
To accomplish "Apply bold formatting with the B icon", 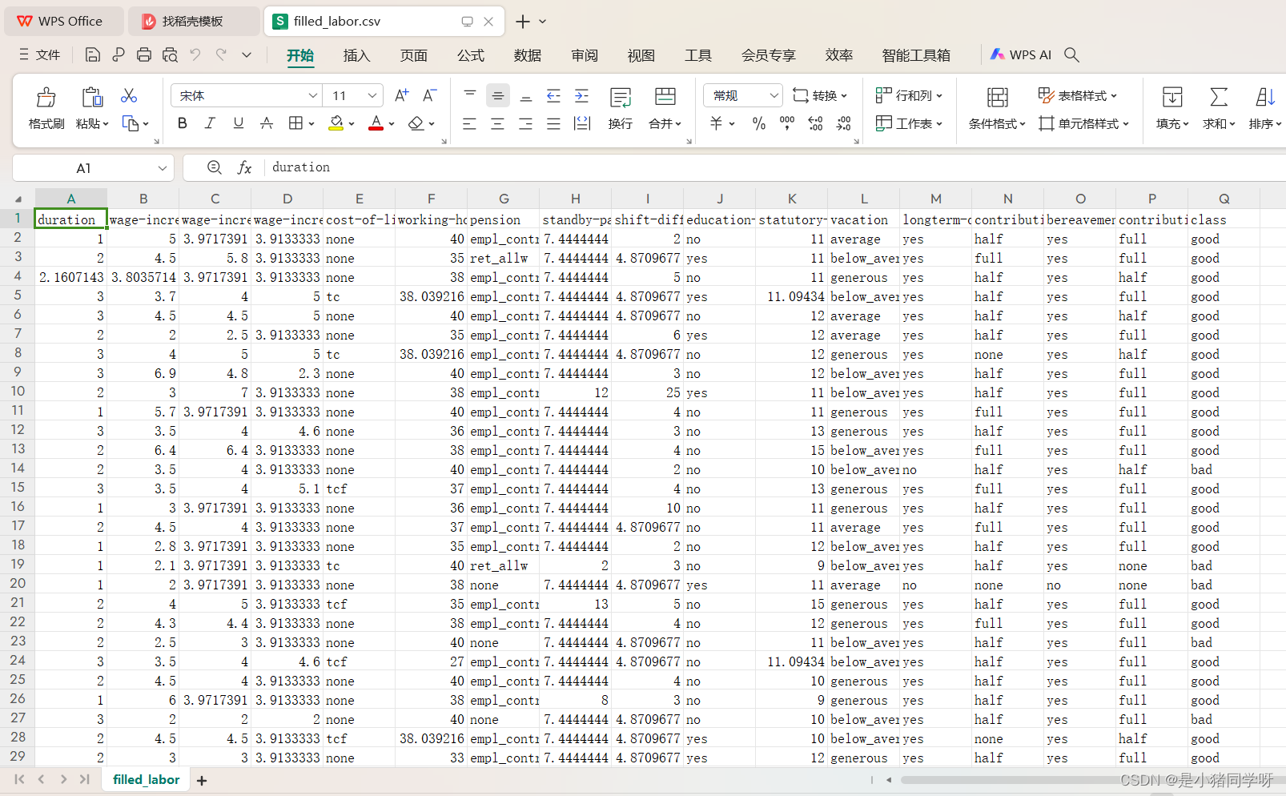I will [183, 123].
